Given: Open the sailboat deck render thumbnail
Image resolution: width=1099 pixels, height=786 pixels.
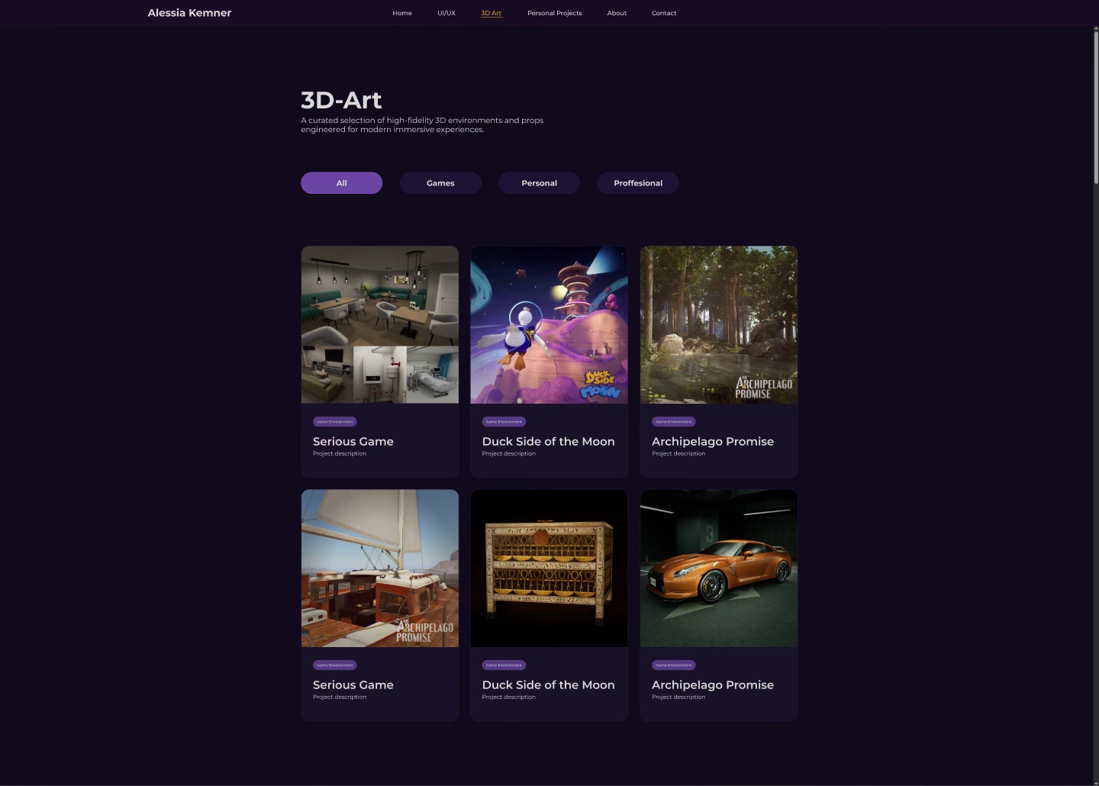Looking at the screenshot, I should 380,569.
